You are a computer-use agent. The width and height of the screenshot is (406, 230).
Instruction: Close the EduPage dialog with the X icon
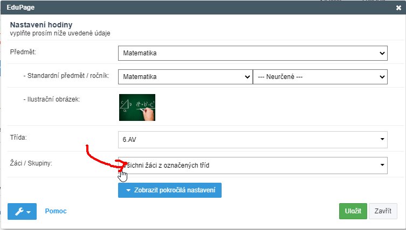[398, 8]
